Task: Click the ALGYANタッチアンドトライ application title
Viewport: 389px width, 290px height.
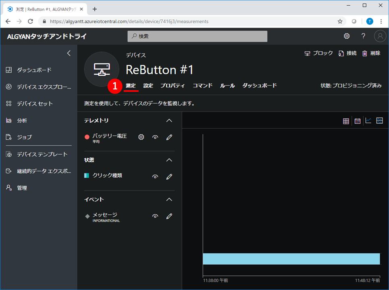Action: point(47,37)
